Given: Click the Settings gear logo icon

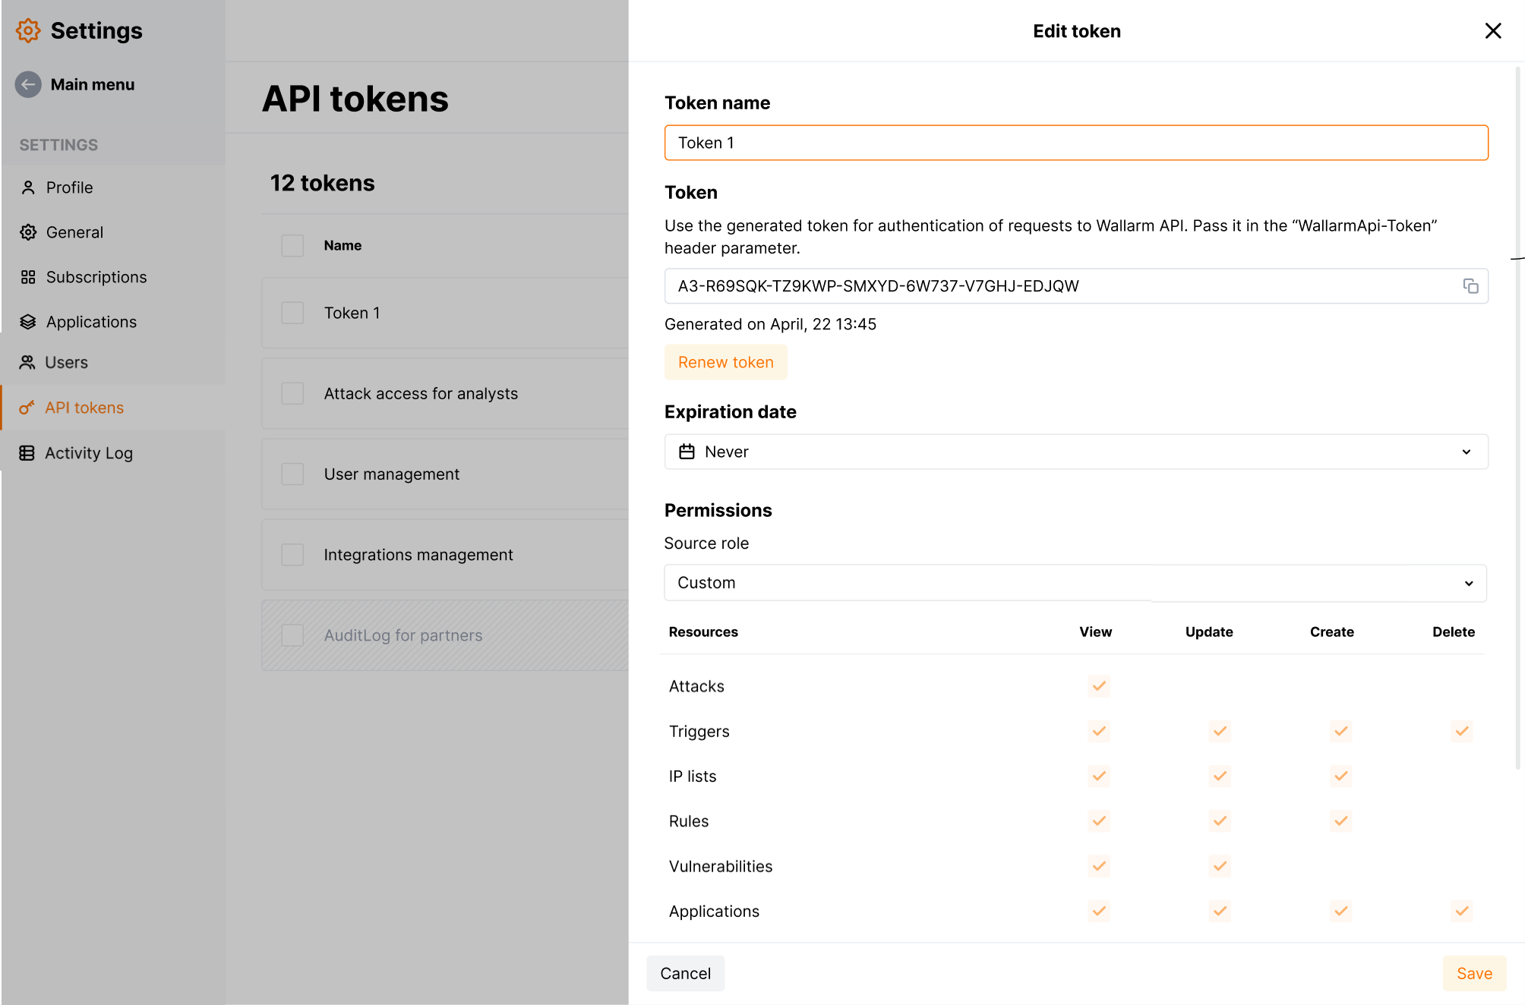Looking at the screenshot, I should [28, 30].
